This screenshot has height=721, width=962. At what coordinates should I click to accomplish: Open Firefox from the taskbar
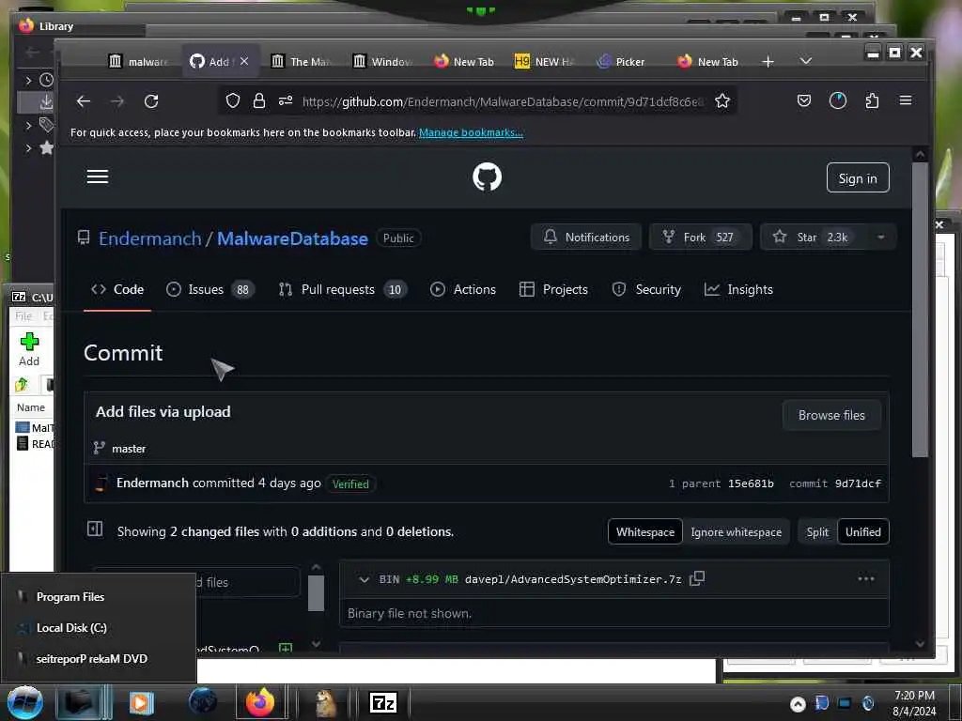(260, 702)
